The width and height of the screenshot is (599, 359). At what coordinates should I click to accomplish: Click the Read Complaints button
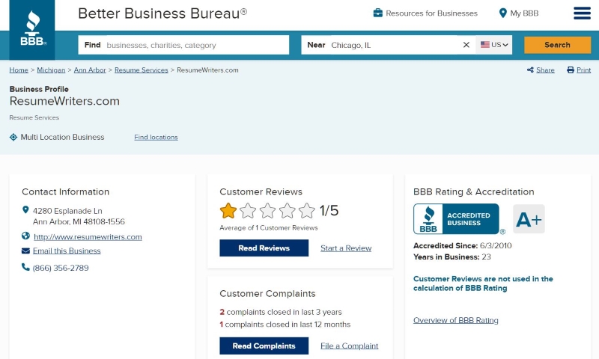point(264,346)
